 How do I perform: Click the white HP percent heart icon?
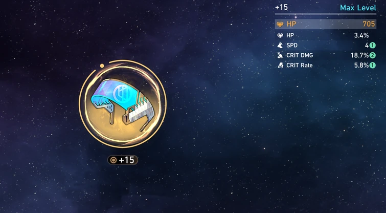[x=280, y=35]
